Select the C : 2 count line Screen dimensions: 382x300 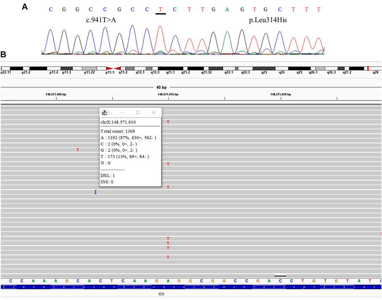[119, 144]
